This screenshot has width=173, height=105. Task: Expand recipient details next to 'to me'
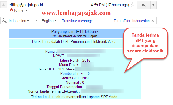click(26, 11)
